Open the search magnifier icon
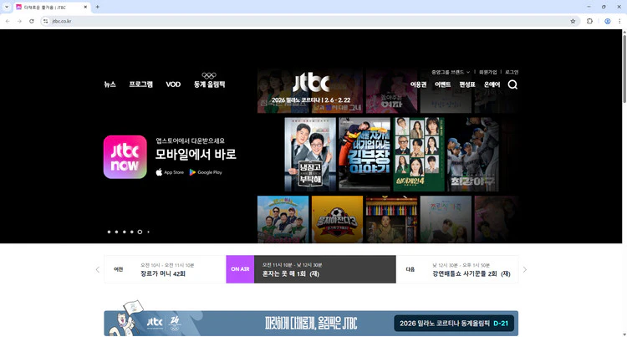627x337 pixels. [512, 84]
